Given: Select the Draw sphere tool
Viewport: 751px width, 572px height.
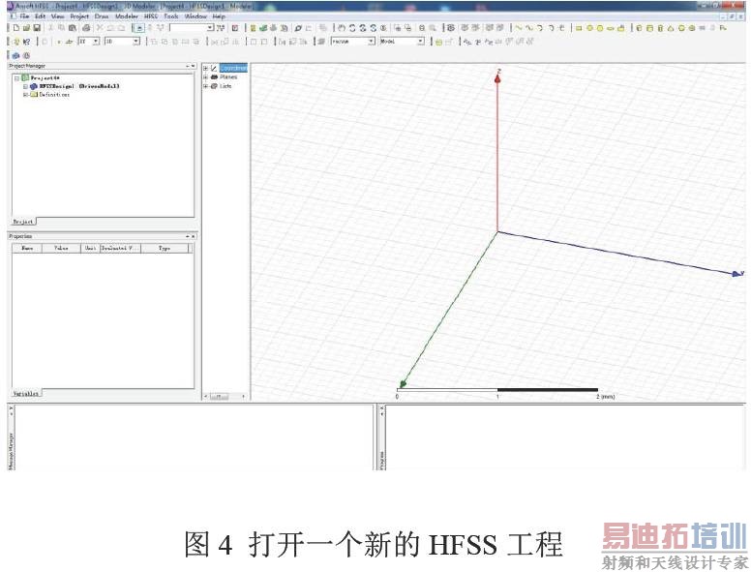Looking at the screenshot, I should point(681,28).
